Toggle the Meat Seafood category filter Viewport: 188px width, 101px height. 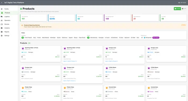45,38
